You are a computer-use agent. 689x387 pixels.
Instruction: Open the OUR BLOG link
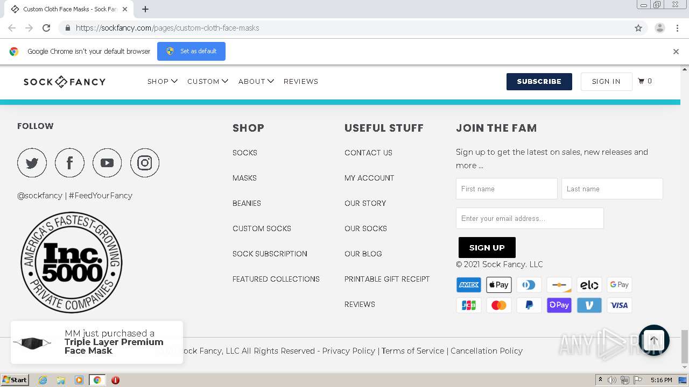[x=363, y=254]
